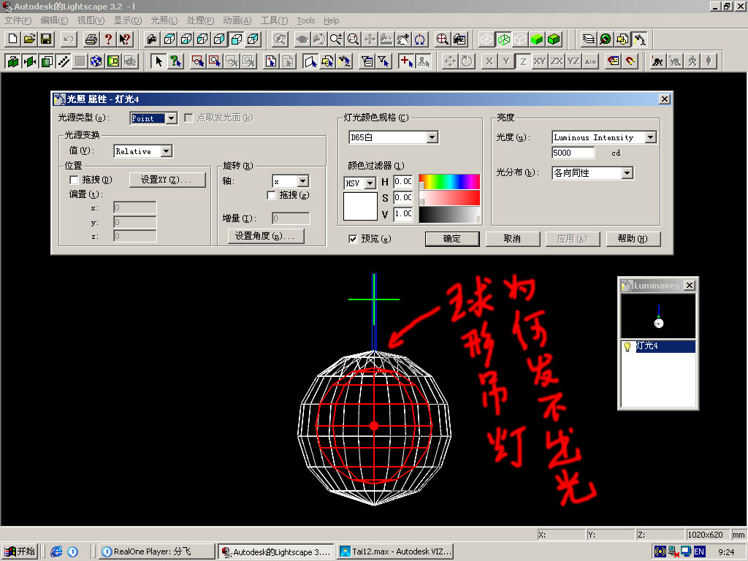The image size is (748, 561).
Task: Open the Luminous Intensity dropdown
Action: point(650,137)
